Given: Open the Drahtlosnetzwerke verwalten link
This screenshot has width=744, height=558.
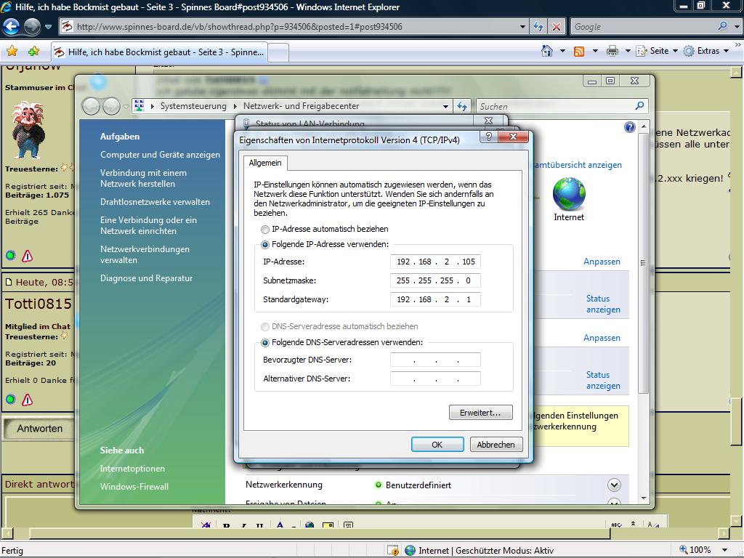Looking at the screenshot, I should click(x=155, y=202).
